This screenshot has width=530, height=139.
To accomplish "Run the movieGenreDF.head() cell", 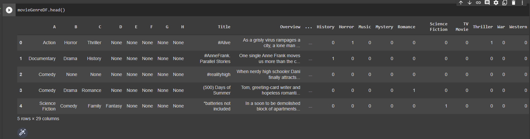I will click(9, 10).
